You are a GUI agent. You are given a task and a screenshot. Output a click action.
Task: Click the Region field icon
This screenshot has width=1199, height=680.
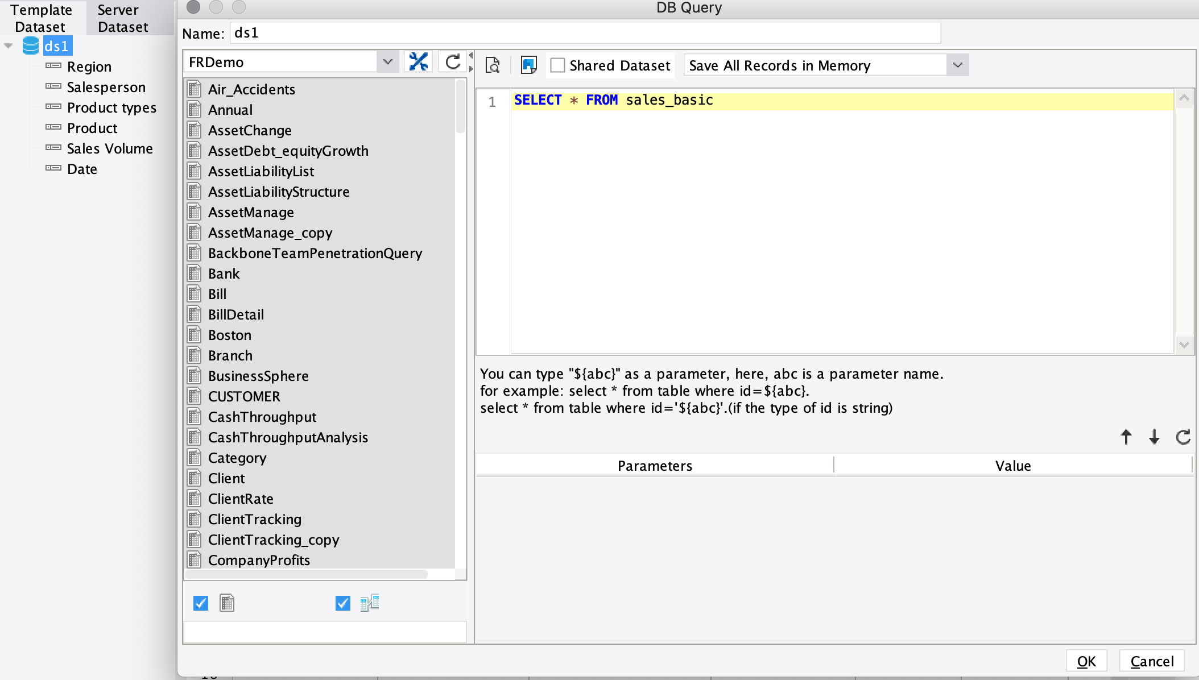click(x=53, y=66)
